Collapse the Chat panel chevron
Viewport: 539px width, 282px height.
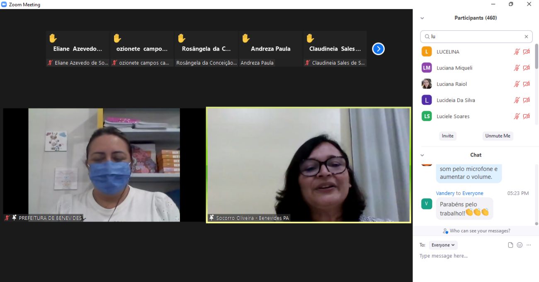click(x=422, y=155)
